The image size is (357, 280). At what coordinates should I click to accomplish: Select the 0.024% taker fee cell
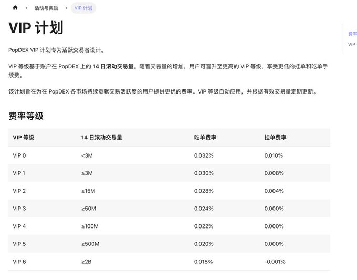pyautogui.click(x=204, y=209)
